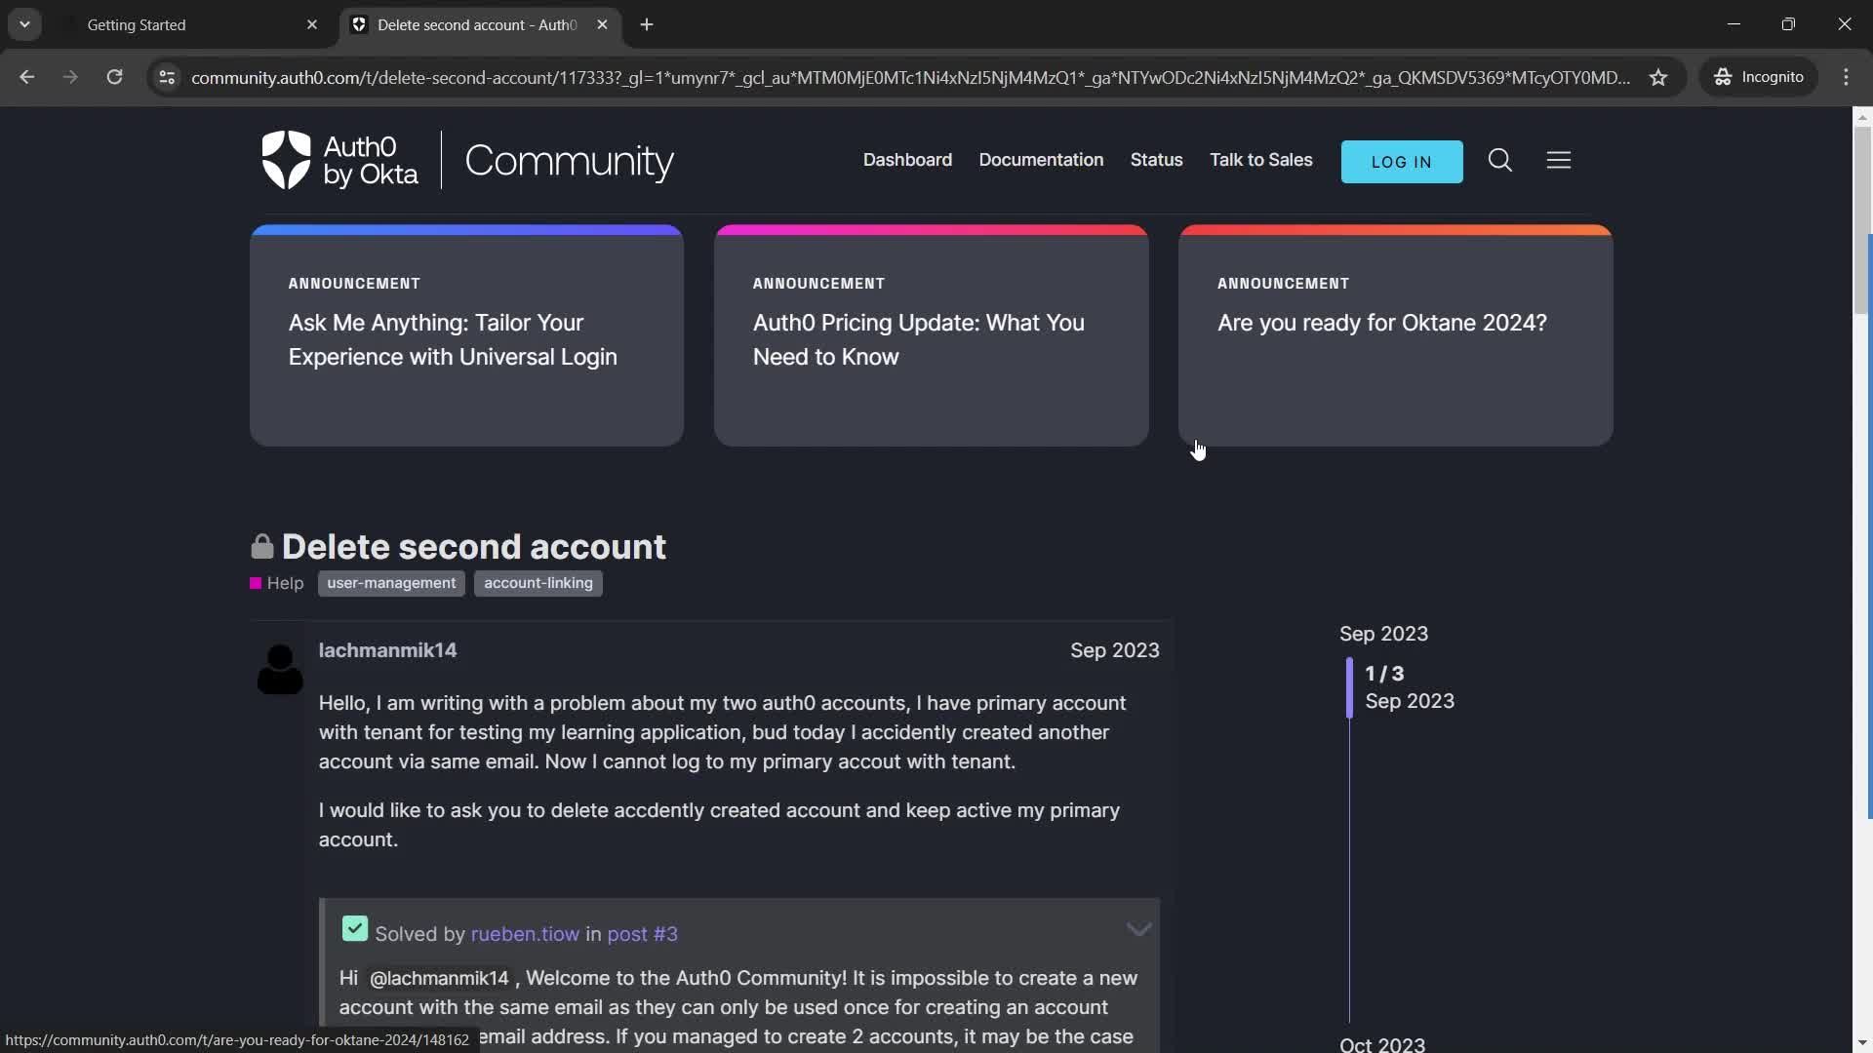Open the Incognito profile indicator

(1759, 77)
